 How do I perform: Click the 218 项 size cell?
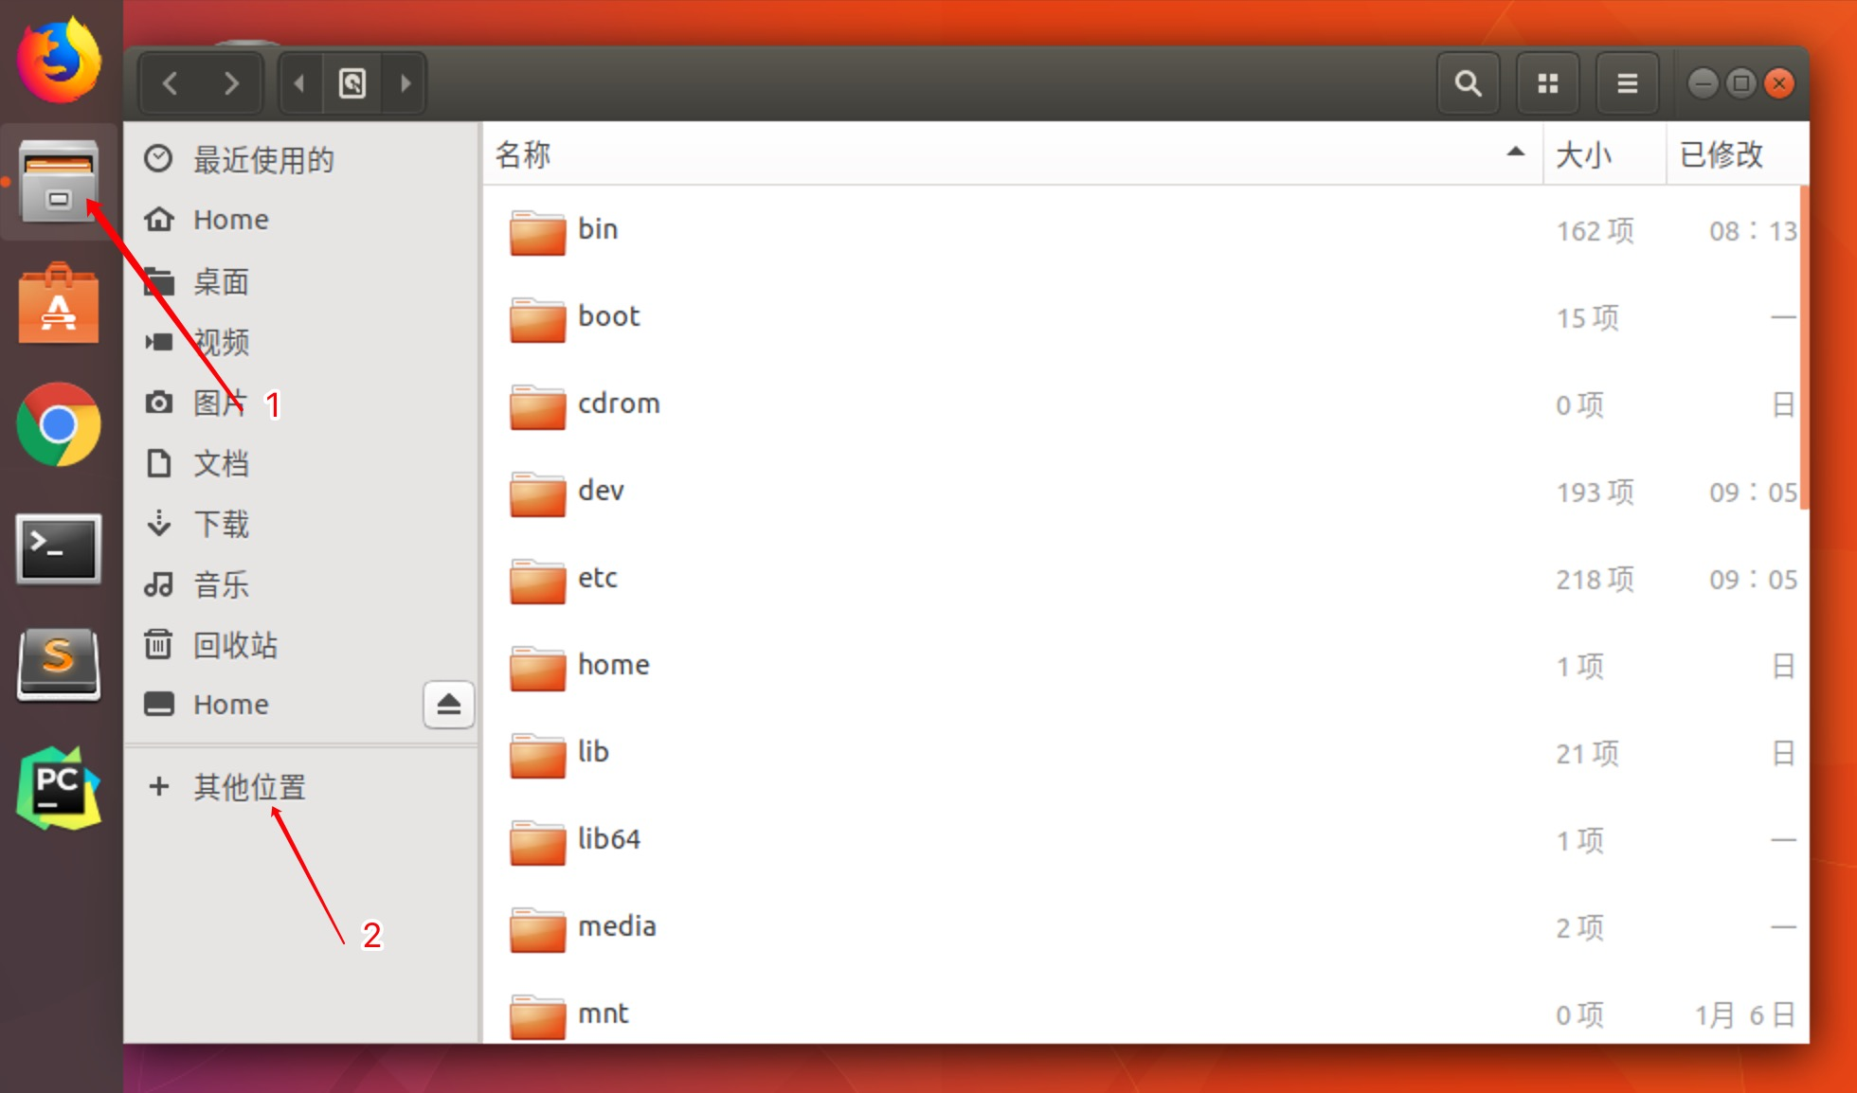[1596, 580]
